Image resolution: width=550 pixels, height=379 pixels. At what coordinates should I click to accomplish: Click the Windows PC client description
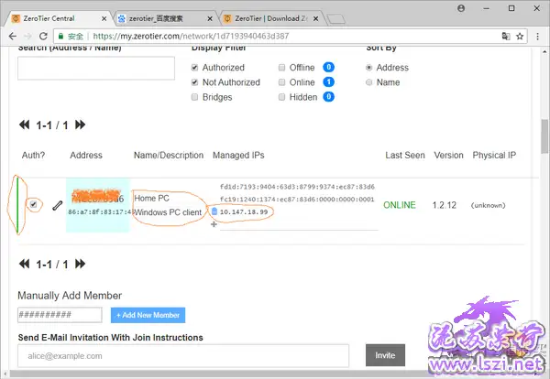tap(168, 212)
